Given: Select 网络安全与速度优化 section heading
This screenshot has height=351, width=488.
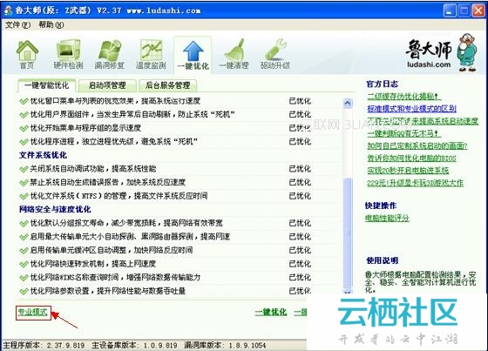Looking at the screenshot, I should point(55,209).
